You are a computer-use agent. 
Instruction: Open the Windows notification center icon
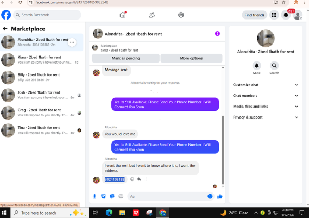point(302,213)
